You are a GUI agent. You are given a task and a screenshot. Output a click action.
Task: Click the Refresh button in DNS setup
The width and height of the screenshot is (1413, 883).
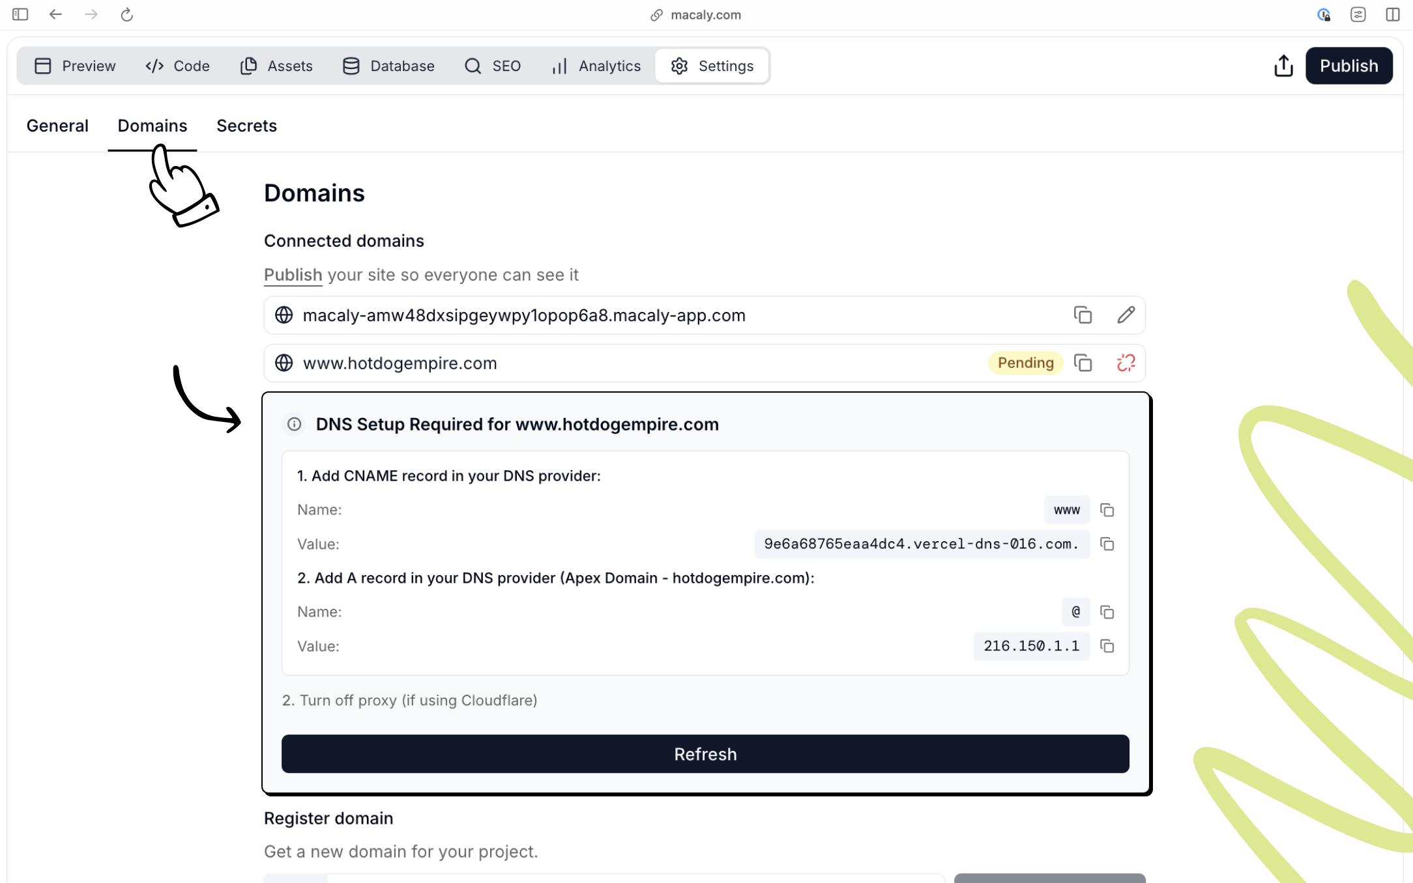tap(705, 753)
